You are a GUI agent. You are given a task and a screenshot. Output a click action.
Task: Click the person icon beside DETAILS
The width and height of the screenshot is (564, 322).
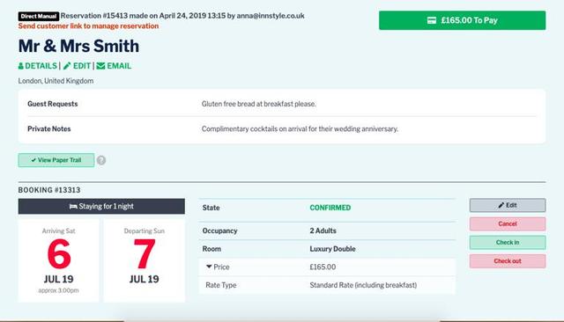click(x=21, y=66)
